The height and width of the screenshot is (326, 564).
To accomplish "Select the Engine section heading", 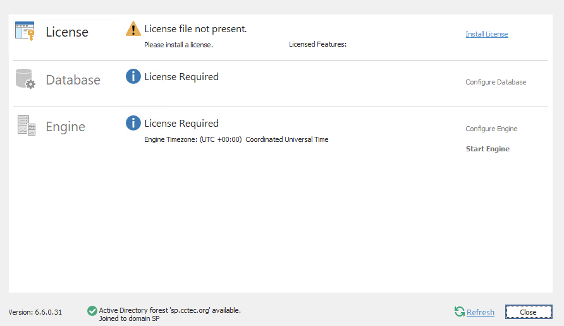I will [x=65, y=127].
